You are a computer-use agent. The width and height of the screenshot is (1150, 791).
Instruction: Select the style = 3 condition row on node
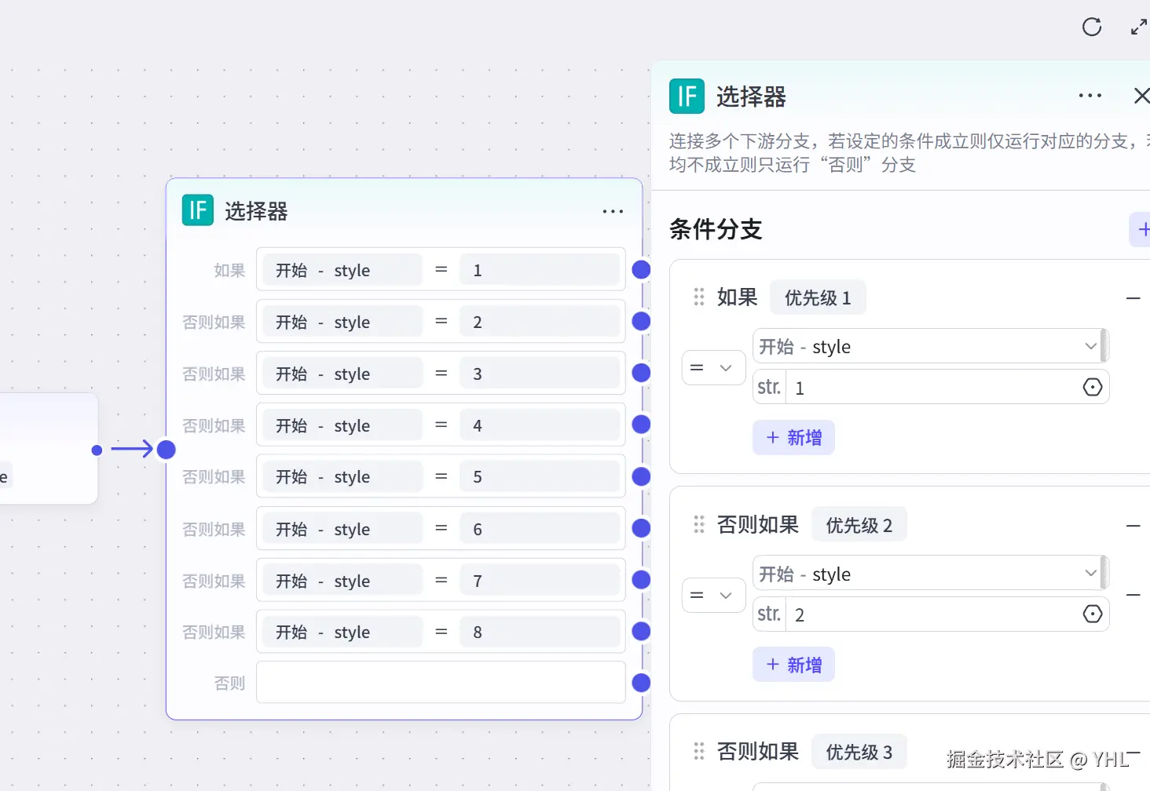coord(441,374)
